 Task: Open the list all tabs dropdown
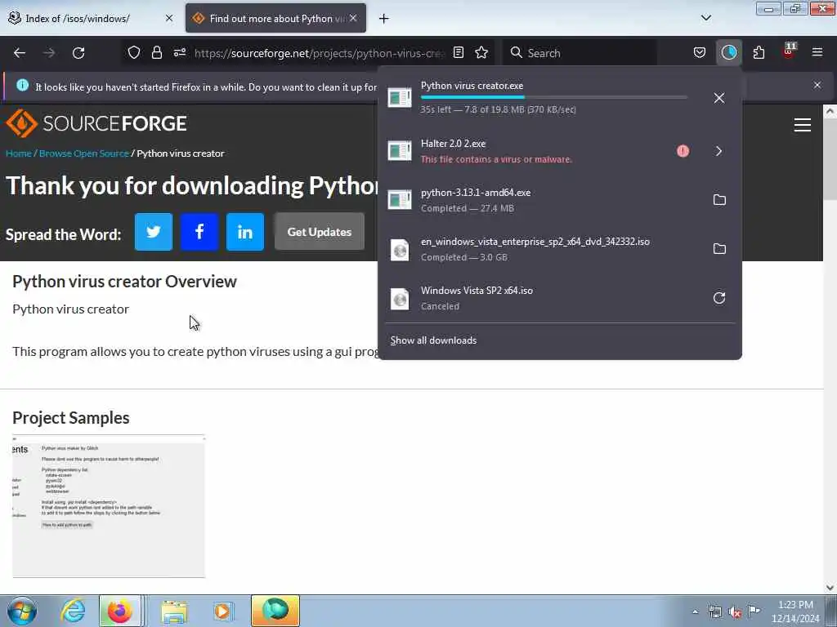pos(705,18)
